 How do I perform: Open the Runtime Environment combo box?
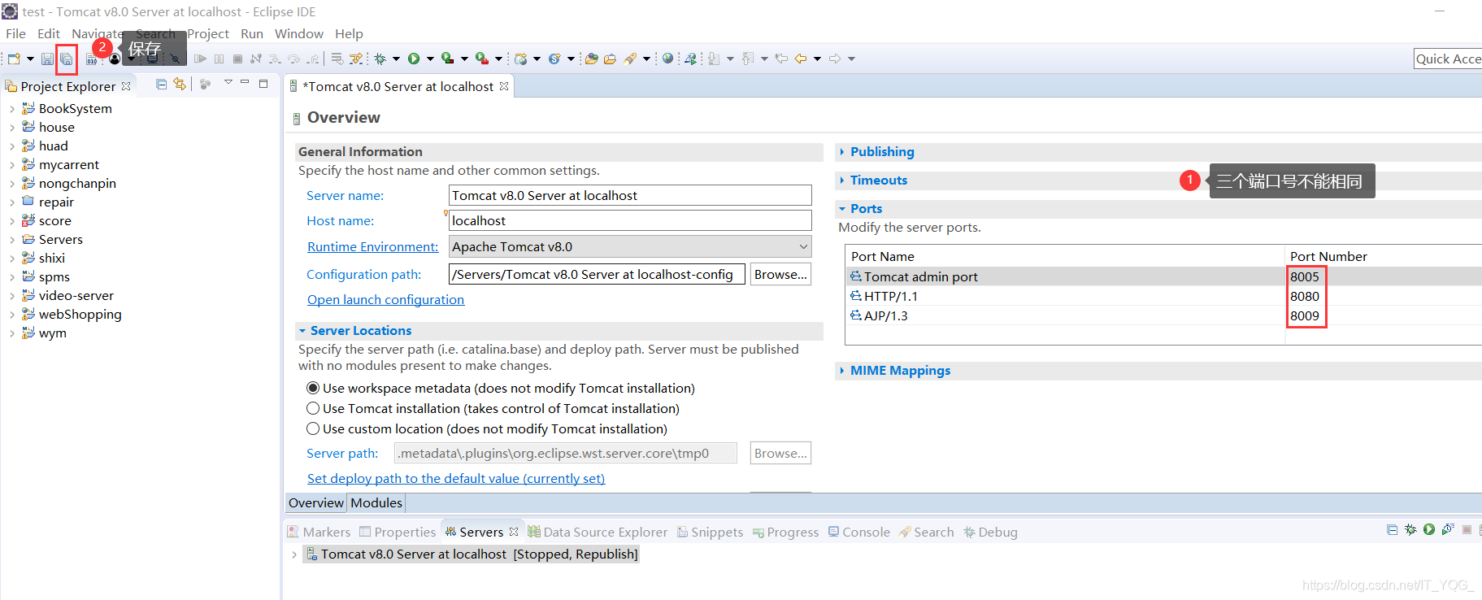[x=630, y=246]
